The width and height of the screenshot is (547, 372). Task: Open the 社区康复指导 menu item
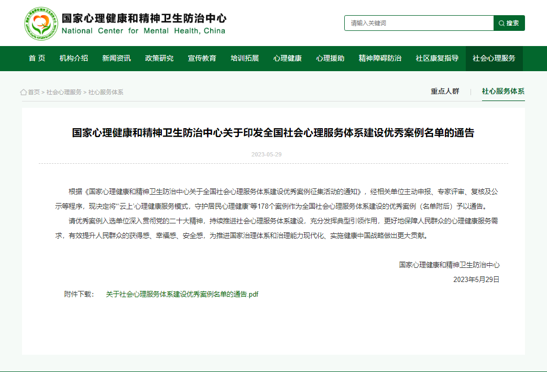437,58
